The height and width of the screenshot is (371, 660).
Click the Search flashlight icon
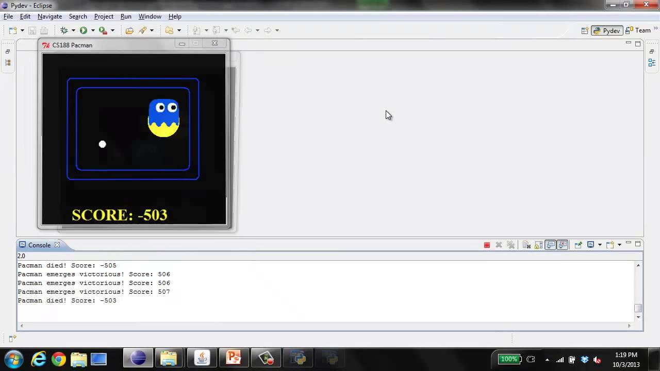[143, 30]
